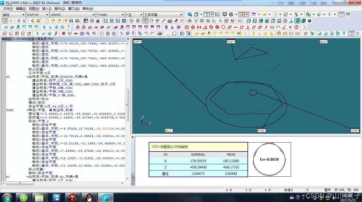Open the 编辑(E) menu
Screen dimensions: 362x202
(x=21, y=9)
